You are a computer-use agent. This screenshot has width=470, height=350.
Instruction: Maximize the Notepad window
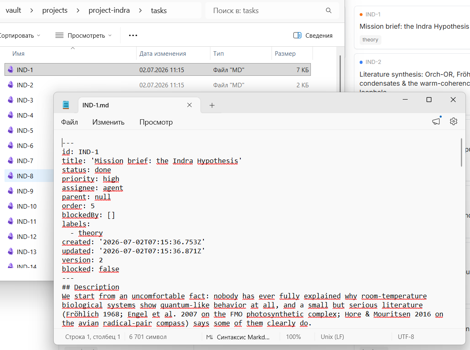[x=429, y=100]
